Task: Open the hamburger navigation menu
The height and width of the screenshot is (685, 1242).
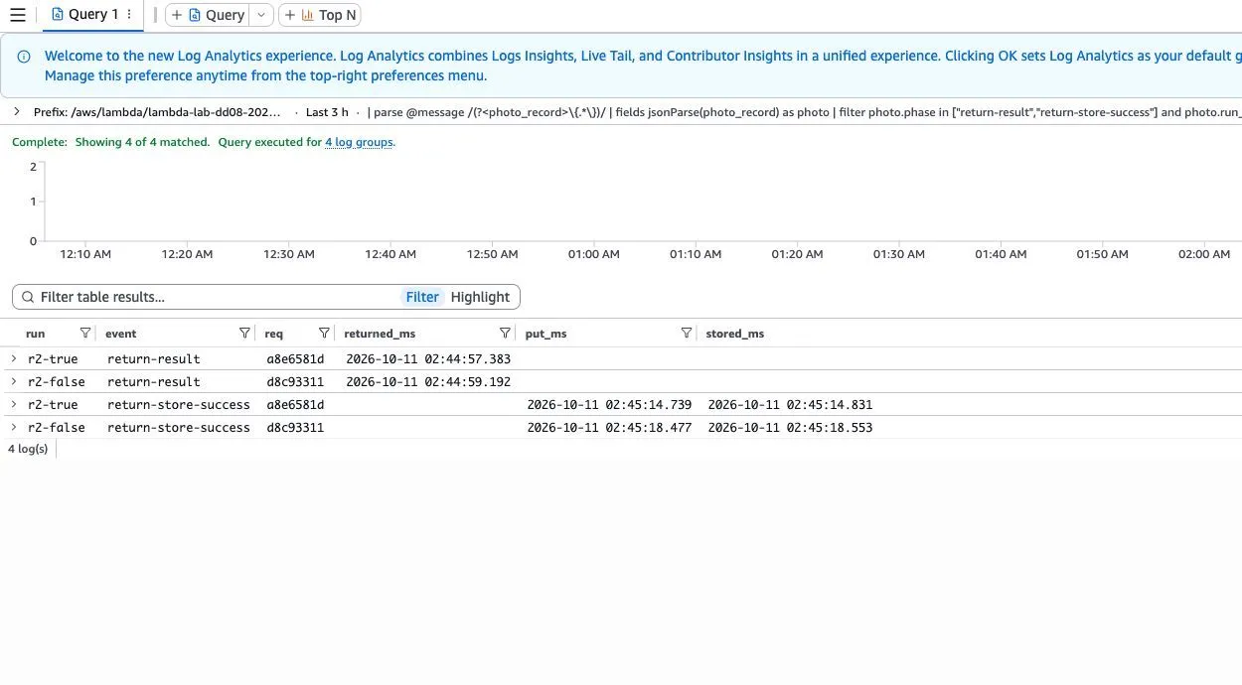Action: [x=17, y=15]
